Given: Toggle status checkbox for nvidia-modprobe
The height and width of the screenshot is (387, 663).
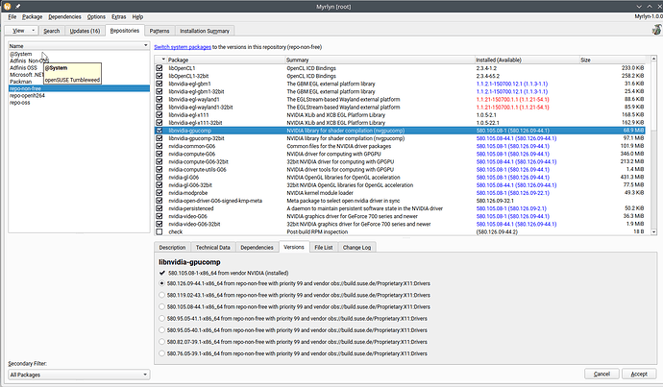Looking at the screenshot, I should pos(160,194).
